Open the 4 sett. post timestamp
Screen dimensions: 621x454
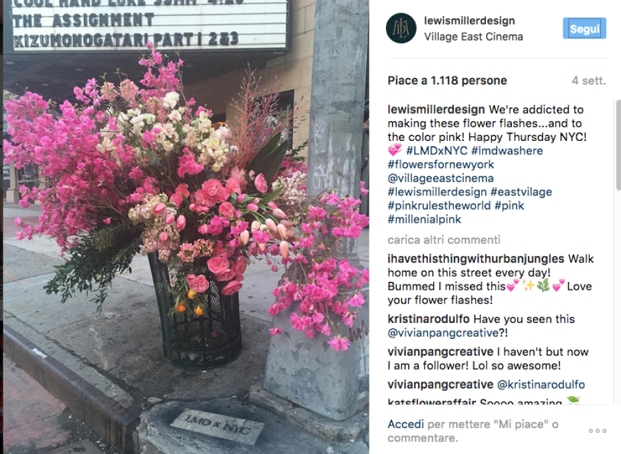point(588,80)
